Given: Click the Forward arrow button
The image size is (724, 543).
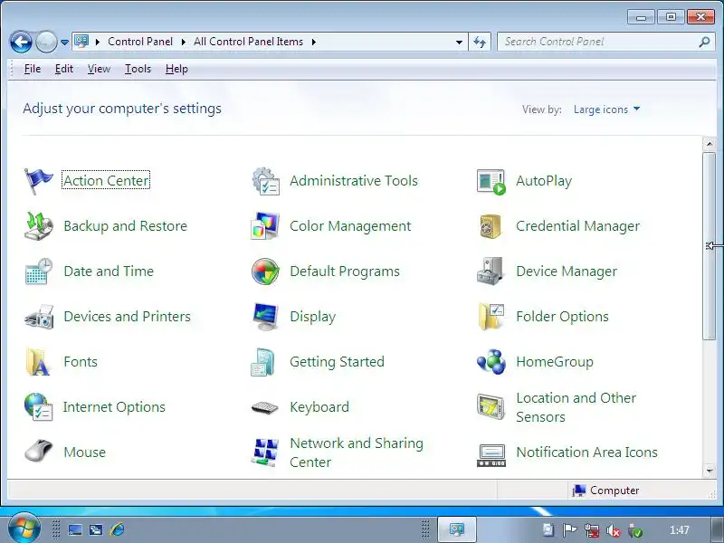Looking at the screenshot, I should (x=46, y=43).
